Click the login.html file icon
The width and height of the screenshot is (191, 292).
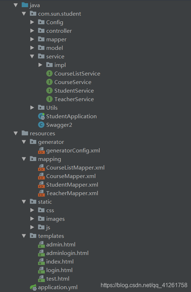click(41, 270)
